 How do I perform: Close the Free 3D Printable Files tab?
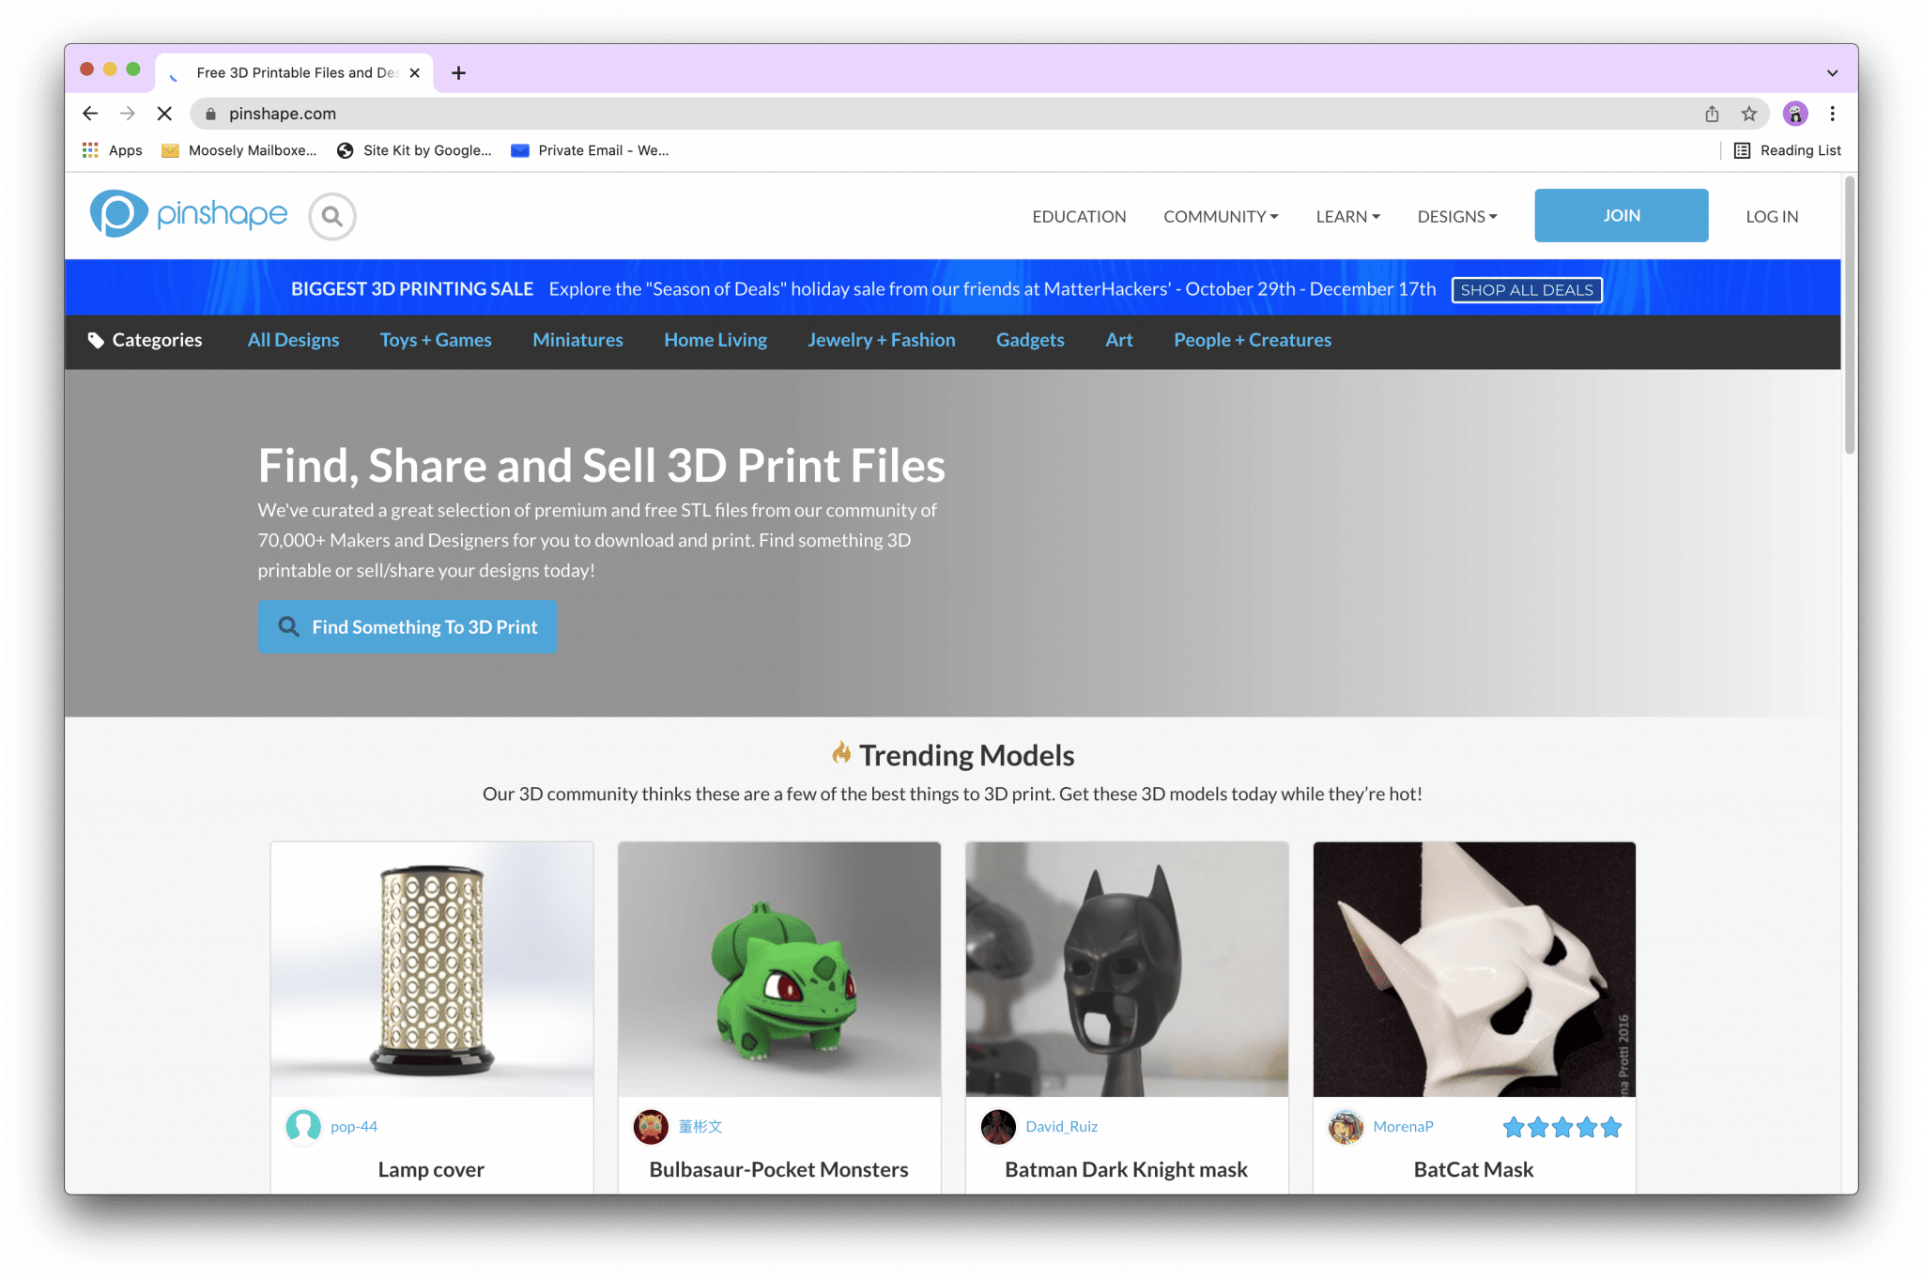click(x=414, y=72)
